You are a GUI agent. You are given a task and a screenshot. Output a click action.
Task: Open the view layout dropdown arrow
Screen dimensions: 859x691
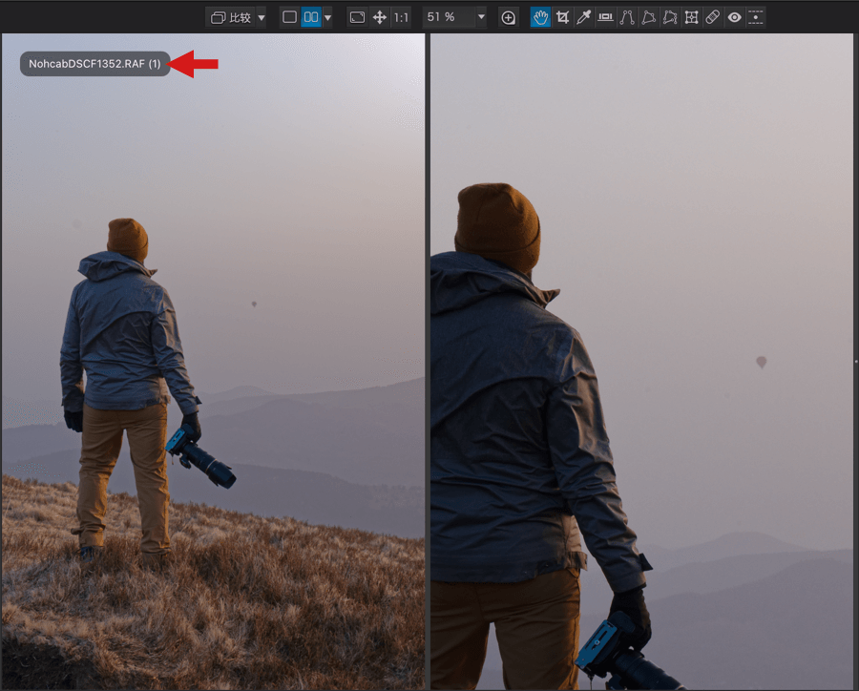(327, 17)
